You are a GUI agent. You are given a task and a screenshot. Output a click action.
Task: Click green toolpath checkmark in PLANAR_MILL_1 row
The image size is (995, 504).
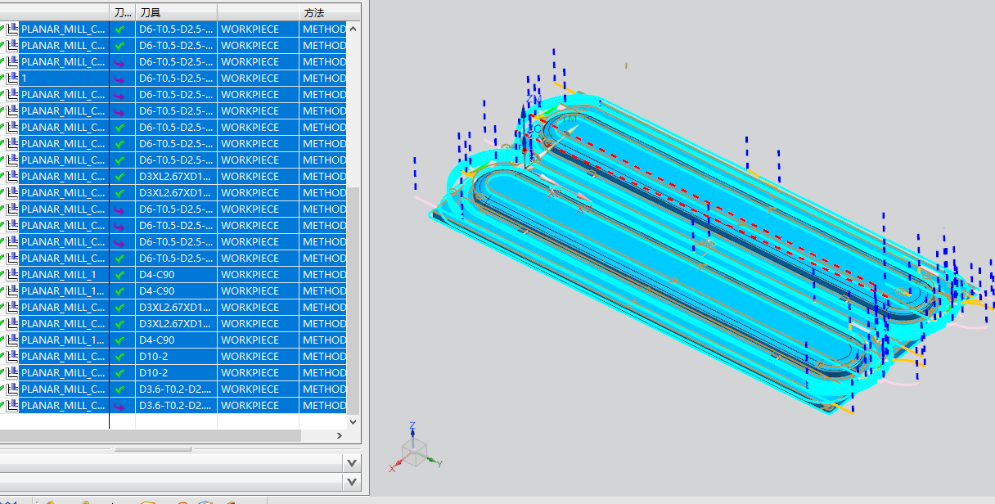tap(119, 275)
